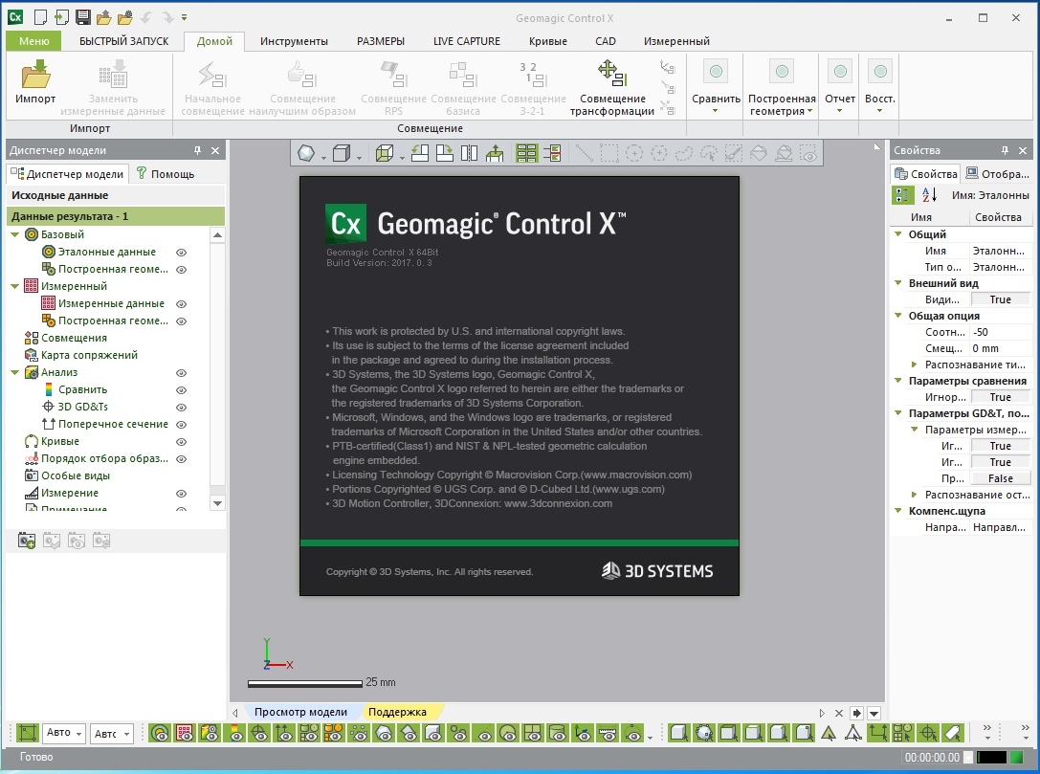Click the Сравнить green circle icon

(x=716, y=71)
